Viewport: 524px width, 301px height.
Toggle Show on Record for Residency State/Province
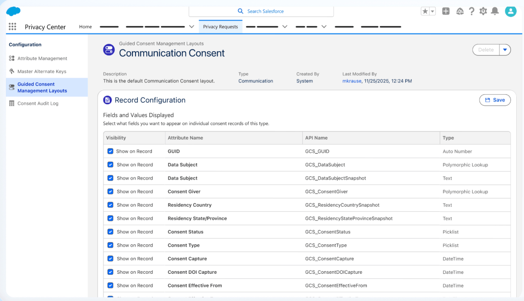pyautogui.click(x=110, y=218)
